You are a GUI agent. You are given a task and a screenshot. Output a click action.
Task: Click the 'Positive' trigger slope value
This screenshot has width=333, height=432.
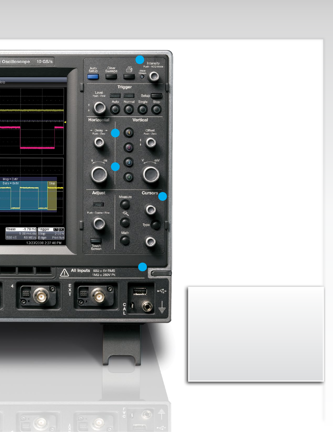point(58,238)
